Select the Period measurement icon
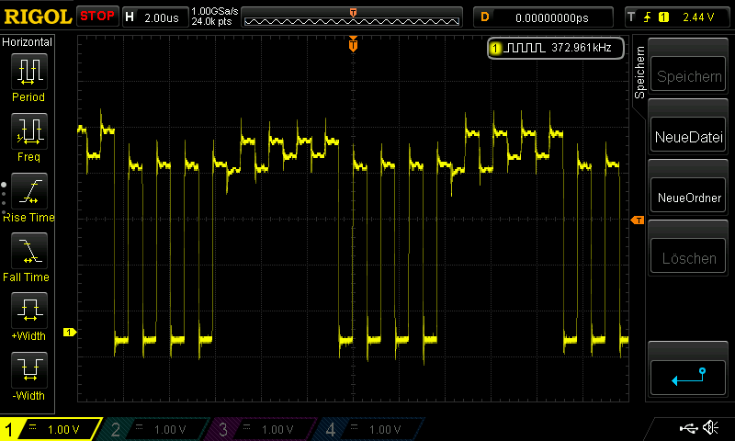 (x=29, y=72)
